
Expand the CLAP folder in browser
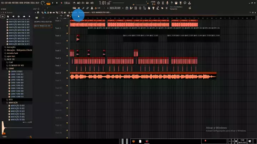click(x=11, y=62)
